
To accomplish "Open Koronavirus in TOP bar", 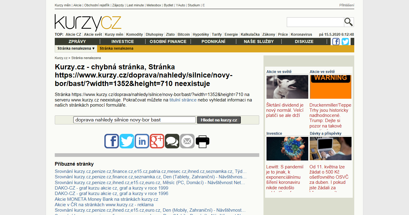I will (x=301, y=35).
